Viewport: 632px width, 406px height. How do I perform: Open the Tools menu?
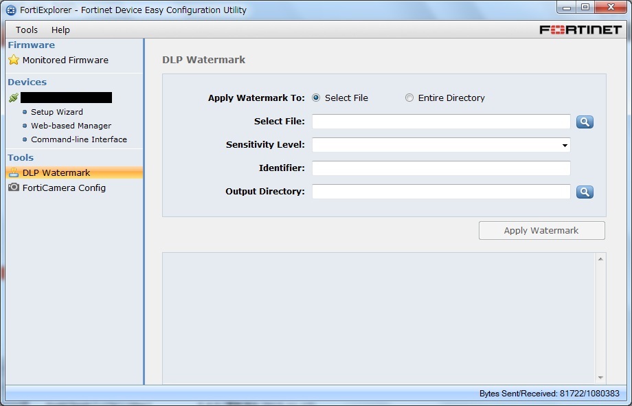[27, 30]
